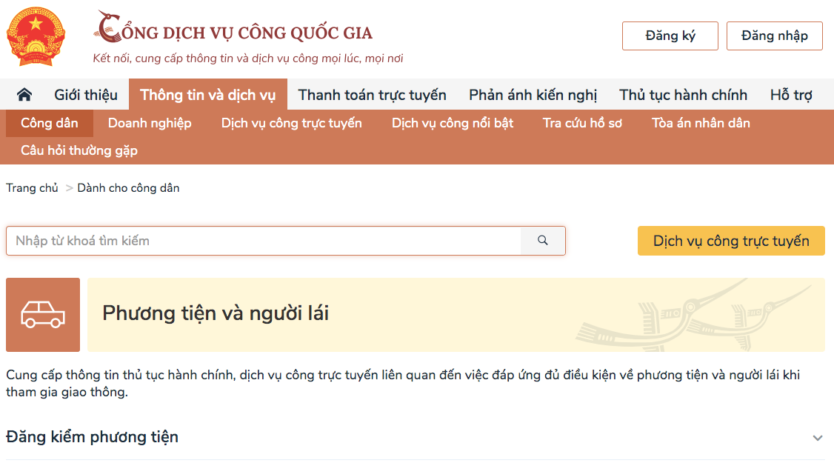This screenshot has height=463, width=834.
Task: Click the magnifying glass search icon
Action: click(x=543, y=240)
